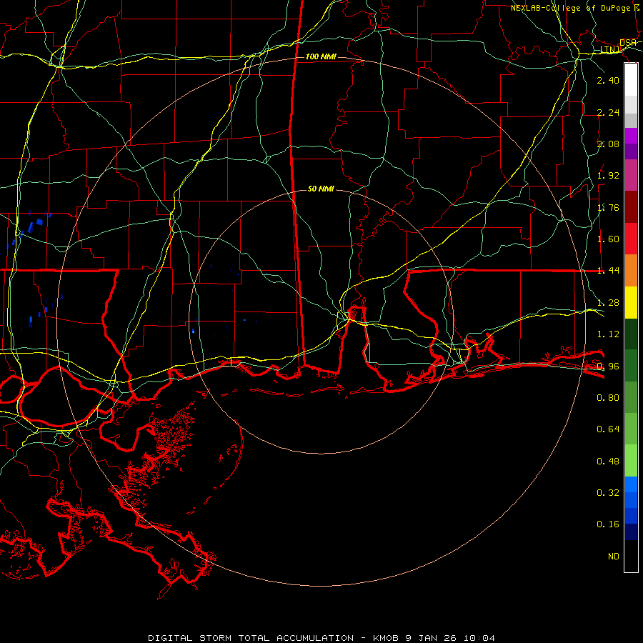The image size is (643, 643).
Task: Click the "0.96" scale value
Action: (608, 367)
